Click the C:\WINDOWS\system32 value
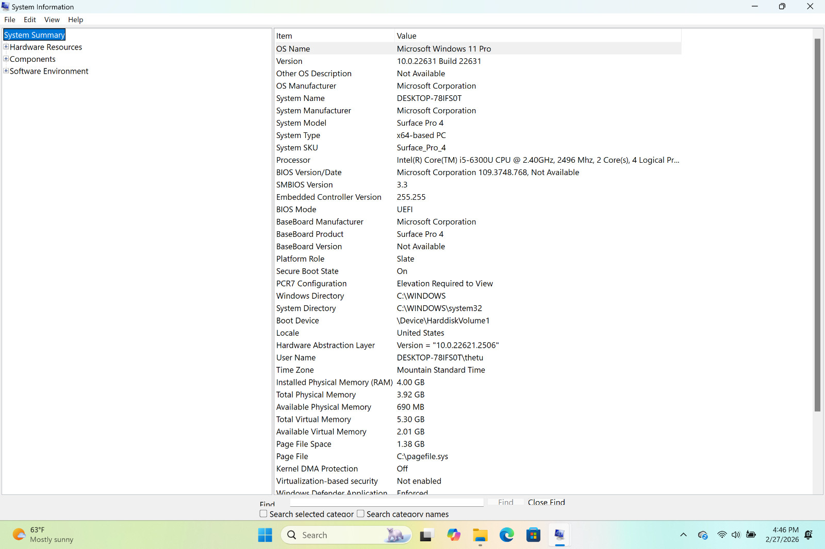The width and height of the screenshot is (825, 549). pyautogui.click(x=439, y=308)
